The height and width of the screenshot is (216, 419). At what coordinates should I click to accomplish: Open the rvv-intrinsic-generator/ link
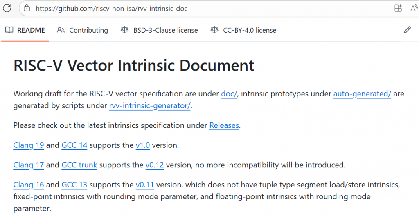(150, 106)
